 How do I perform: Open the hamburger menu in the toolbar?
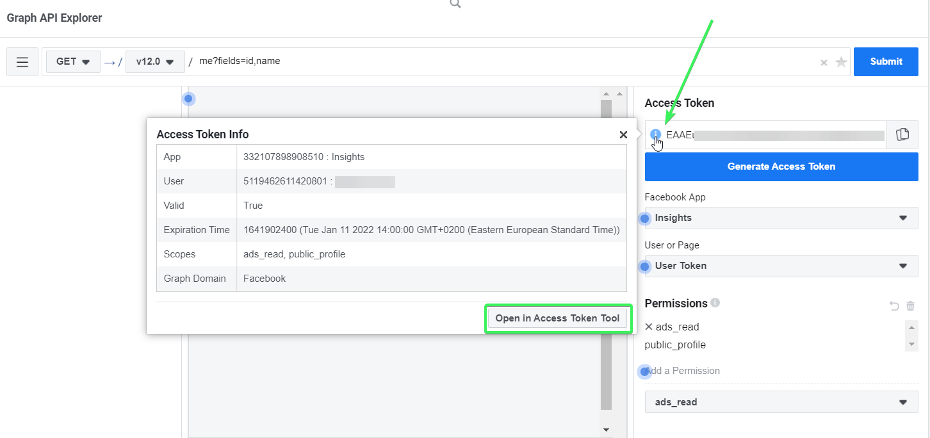22,61
